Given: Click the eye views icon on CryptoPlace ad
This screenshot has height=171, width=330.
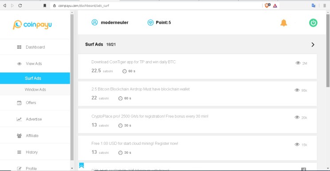Looking at the screenshot, I should (x=297, y=117).
